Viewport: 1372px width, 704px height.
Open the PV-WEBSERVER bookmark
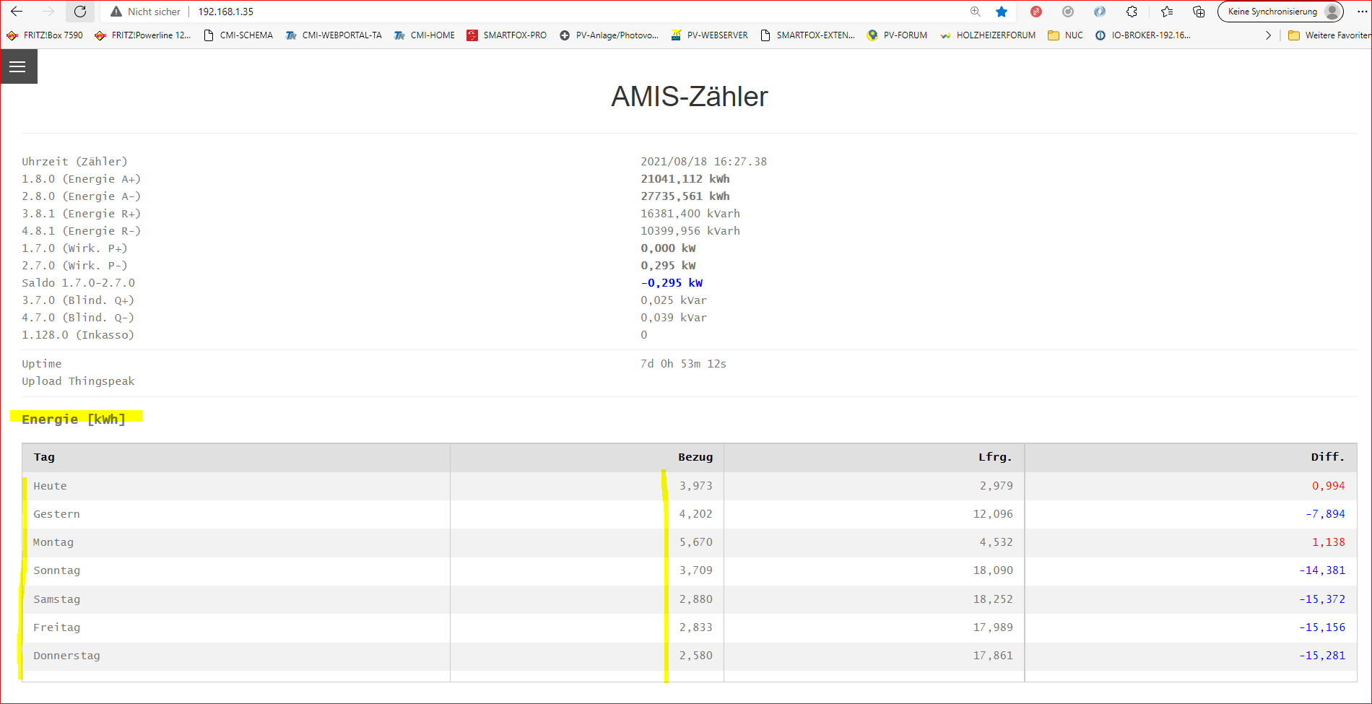point(710,35)
